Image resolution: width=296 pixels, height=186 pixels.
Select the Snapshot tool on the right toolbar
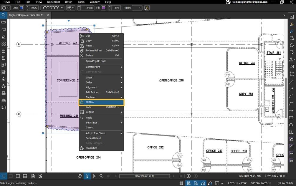(x=292, y=73)
